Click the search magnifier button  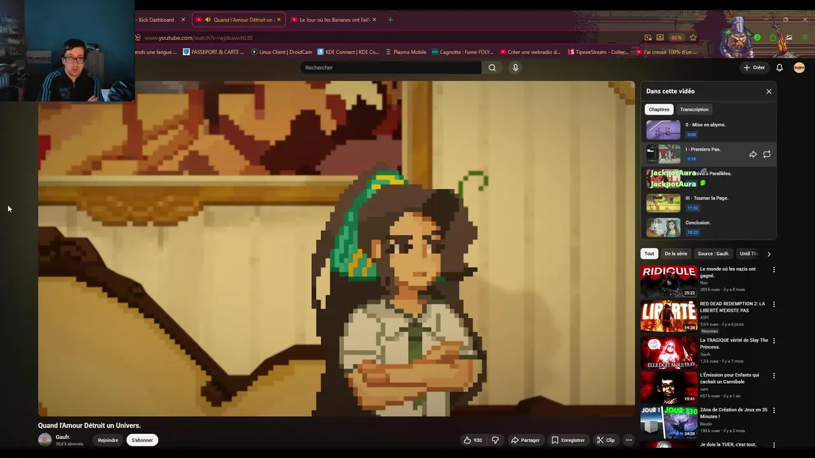[492, 67]
